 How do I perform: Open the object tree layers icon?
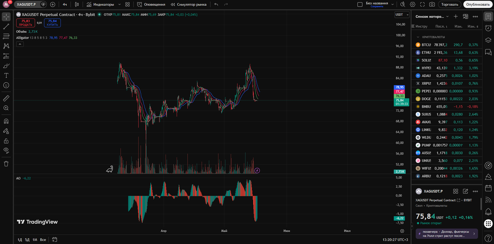pyautogui.click(x=488, y=40)
